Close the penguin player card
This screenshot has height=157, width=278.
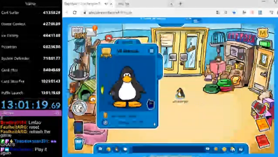point(151,51)
